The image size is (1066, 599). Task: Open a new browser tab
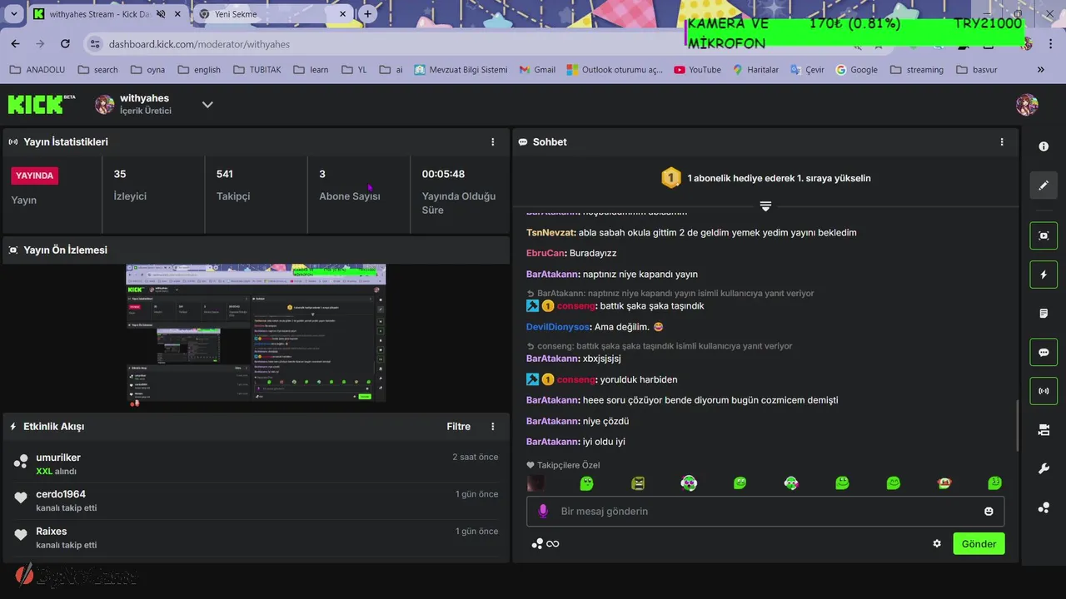pyautogui.click(x=367, y=14)
